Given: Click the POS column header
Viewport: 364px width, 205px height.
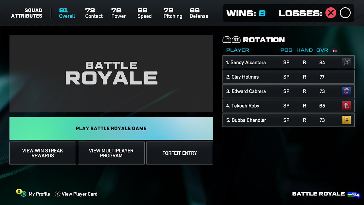Looking at the screenshot, I should point(286,50).
